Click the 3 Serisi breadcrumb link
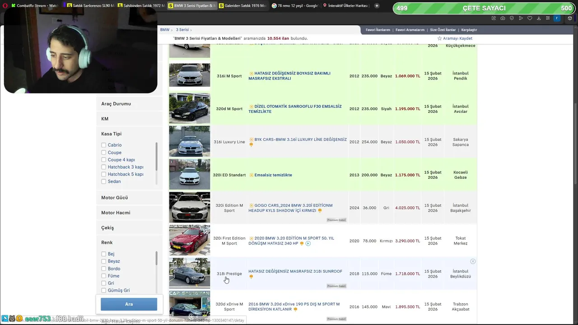This screenshot has width=578, height=325. [x=182, y=30]
